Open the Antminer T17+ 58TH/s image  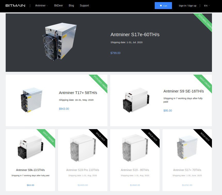(x=31, y=100)
